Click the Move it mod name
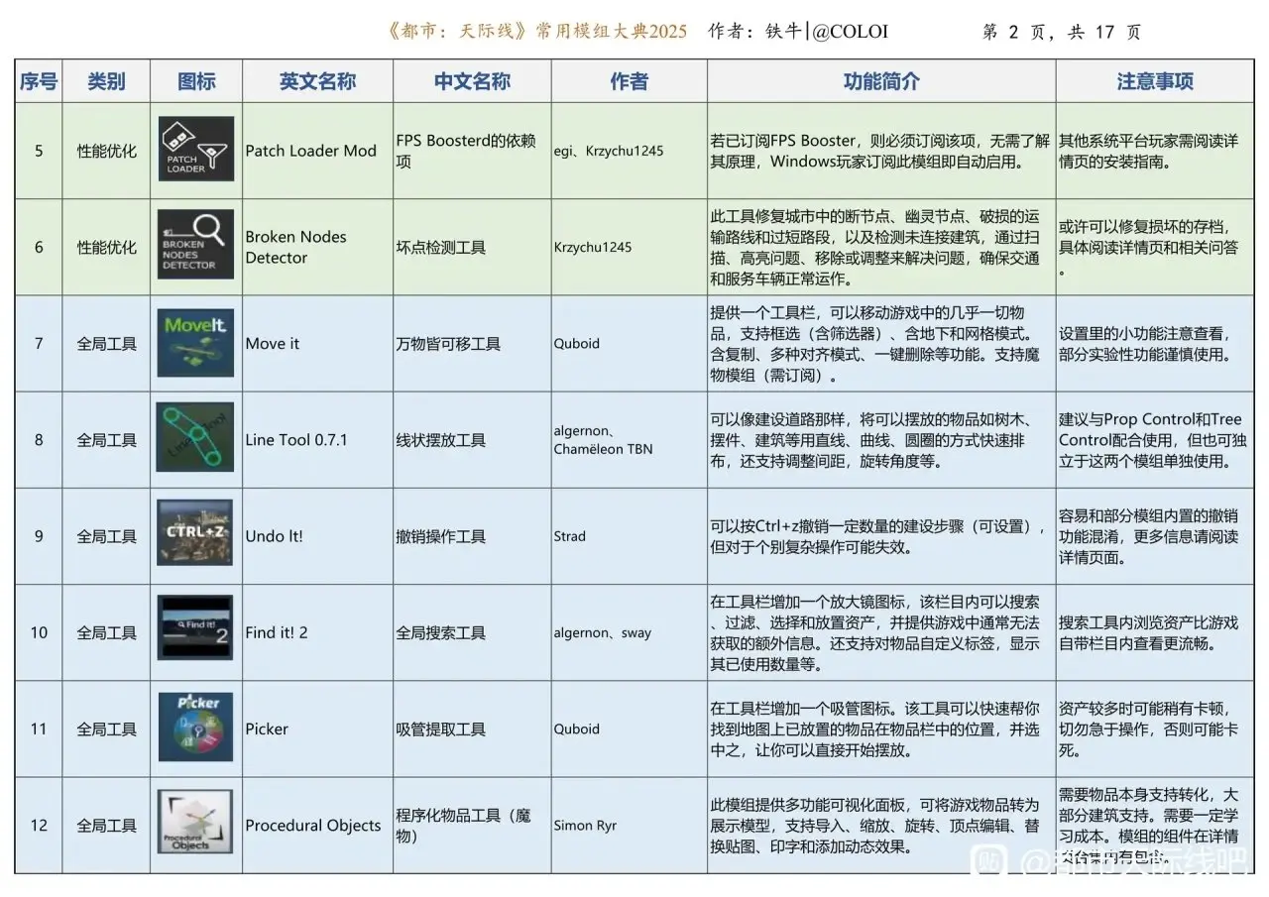Screen dimensions: 1269x897 coord(273,344)
